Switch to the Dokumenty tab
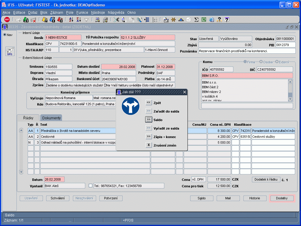301x226 pixels. (x=51, y=118)
